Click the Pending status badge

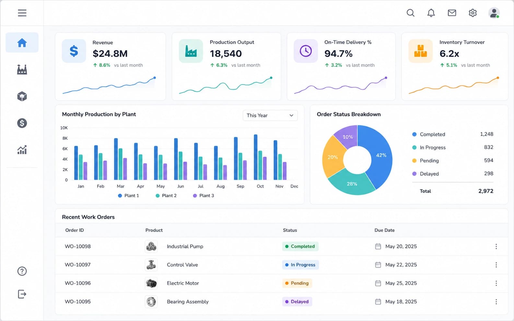[297, 283]
